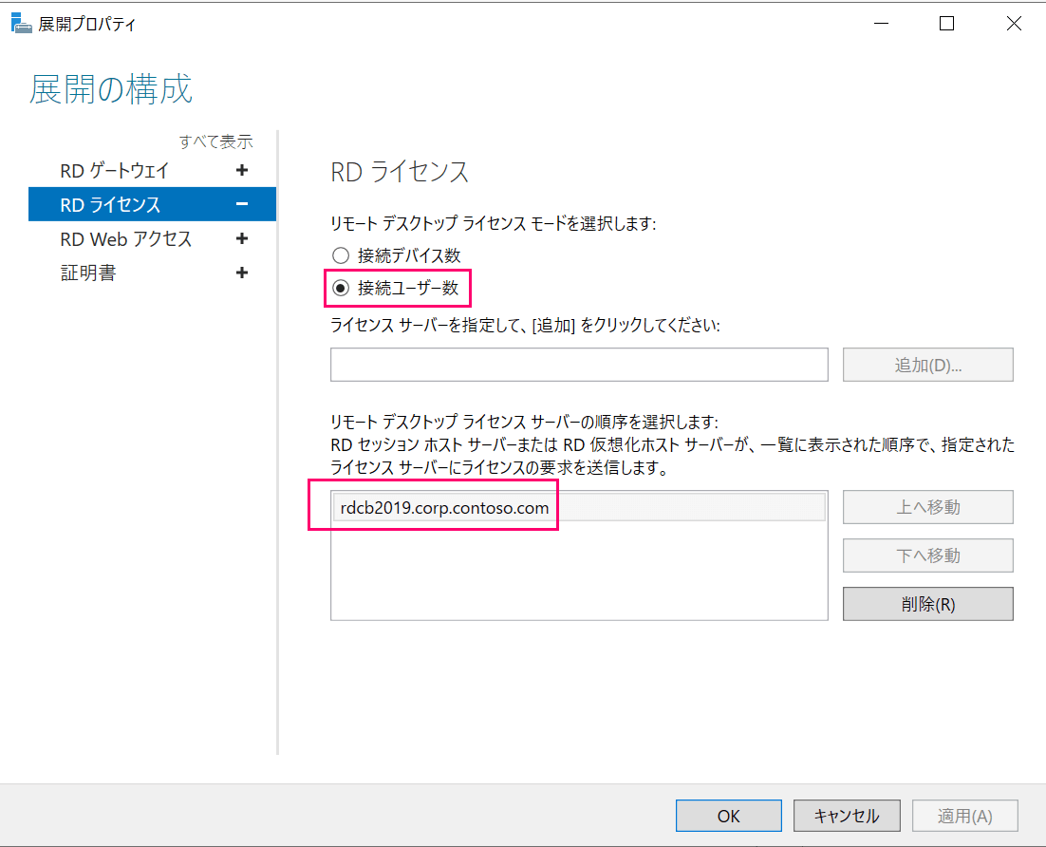The image size is (1046, 847).
Task: Click the 追加(D) button
Action: coord(927,365)
